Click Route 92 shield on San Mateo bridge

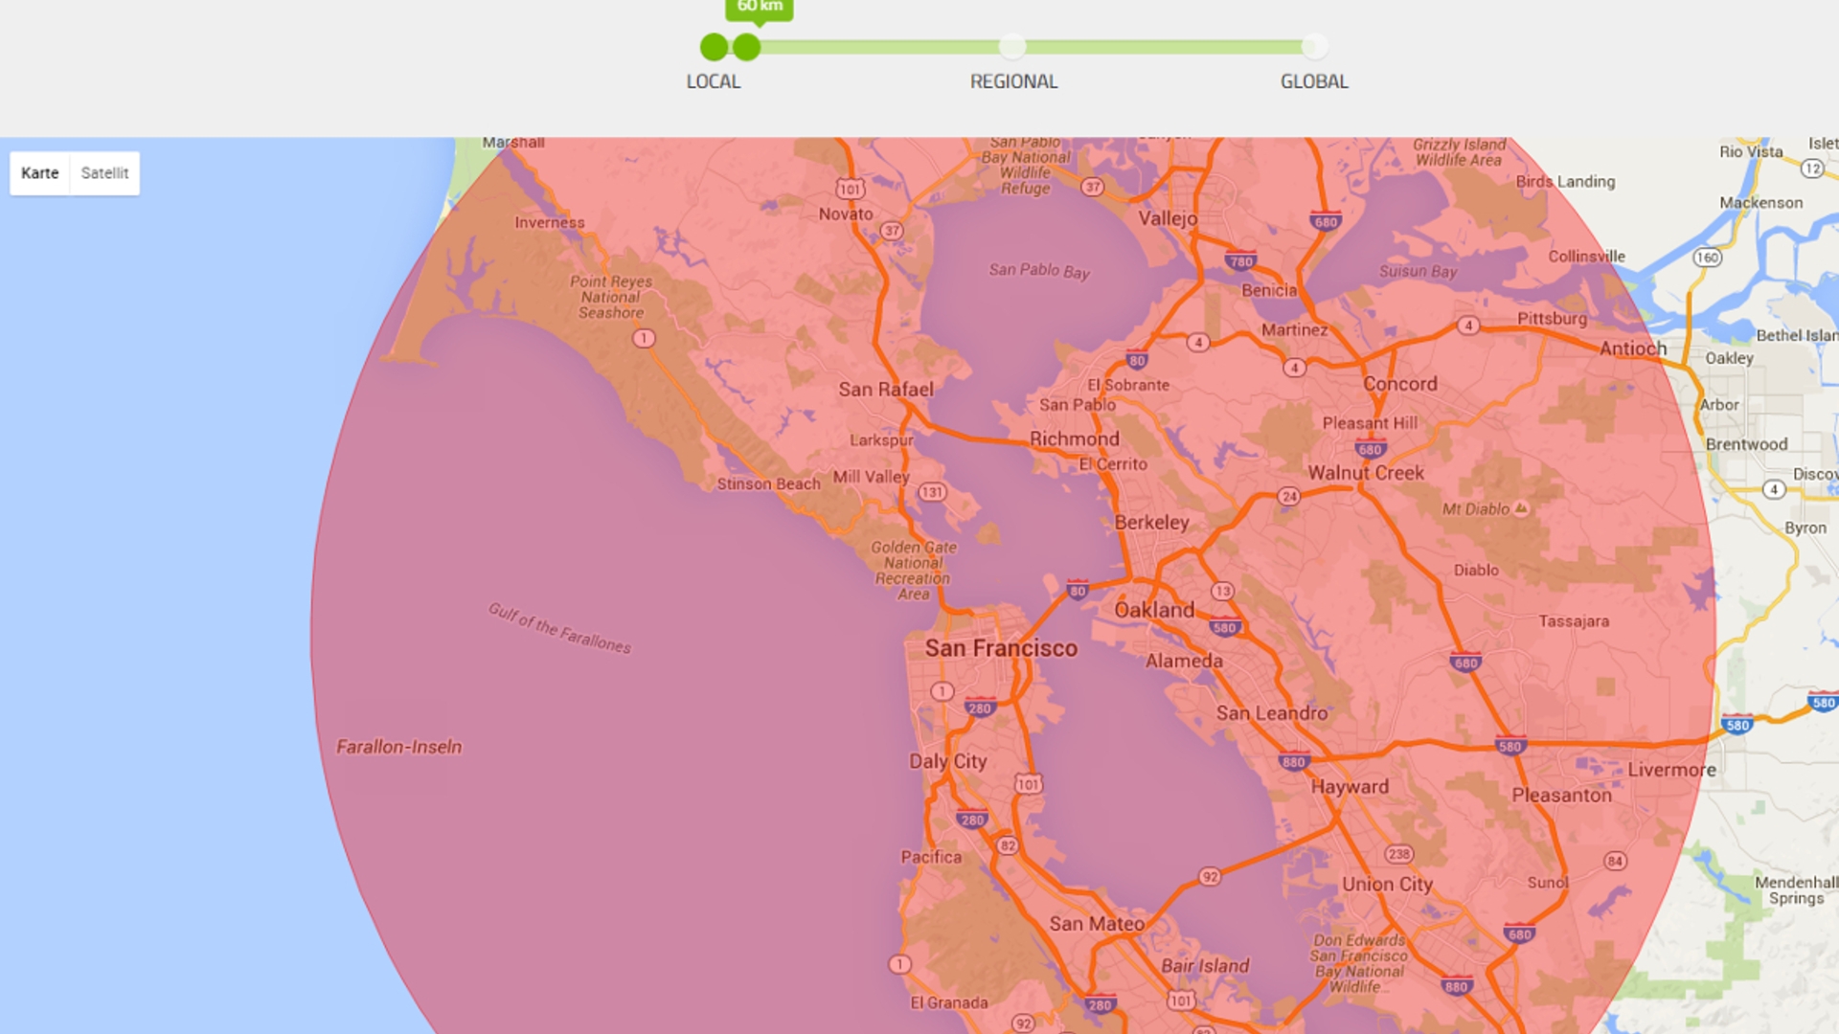point(1210,877)
